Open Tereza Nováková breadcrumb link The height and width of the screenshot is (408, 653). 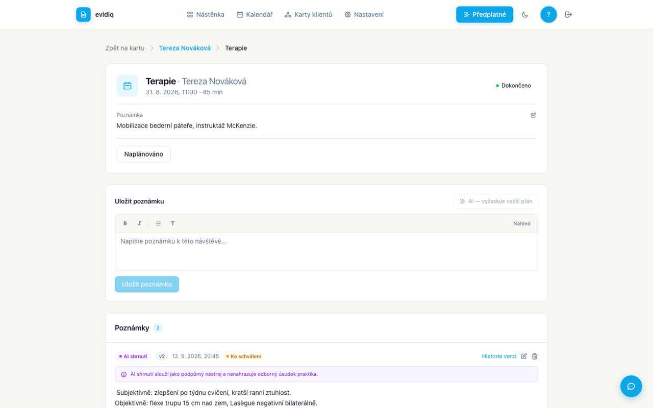click(x=185, y=48)
